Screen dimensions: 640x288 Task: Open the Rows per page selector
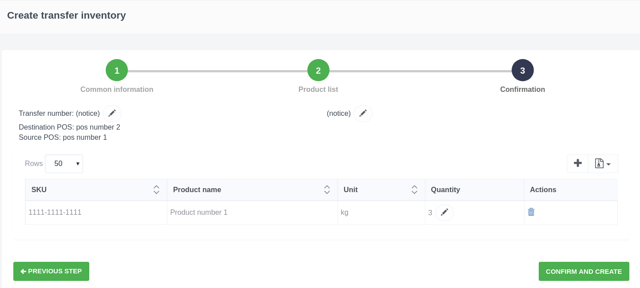coord(64,164)
